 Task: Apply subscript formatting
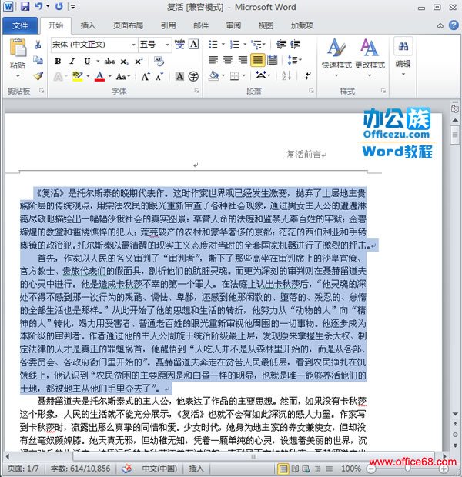124,62
